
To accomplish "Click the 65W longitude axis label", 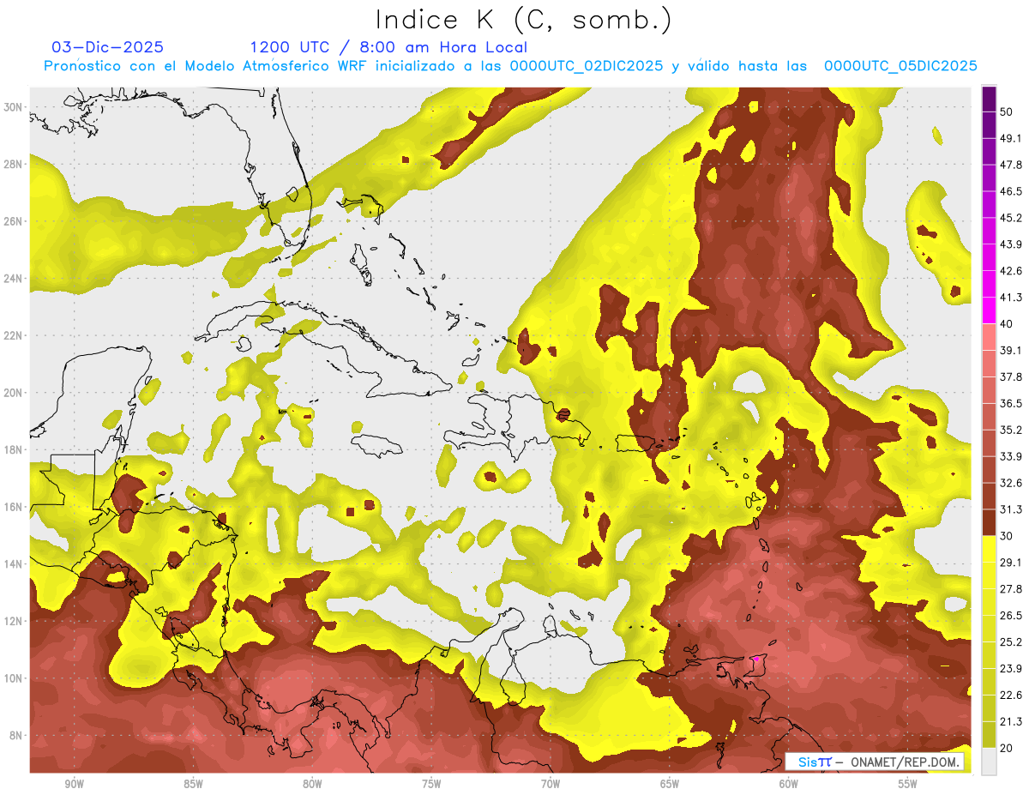I will click(x=670, y=784).
